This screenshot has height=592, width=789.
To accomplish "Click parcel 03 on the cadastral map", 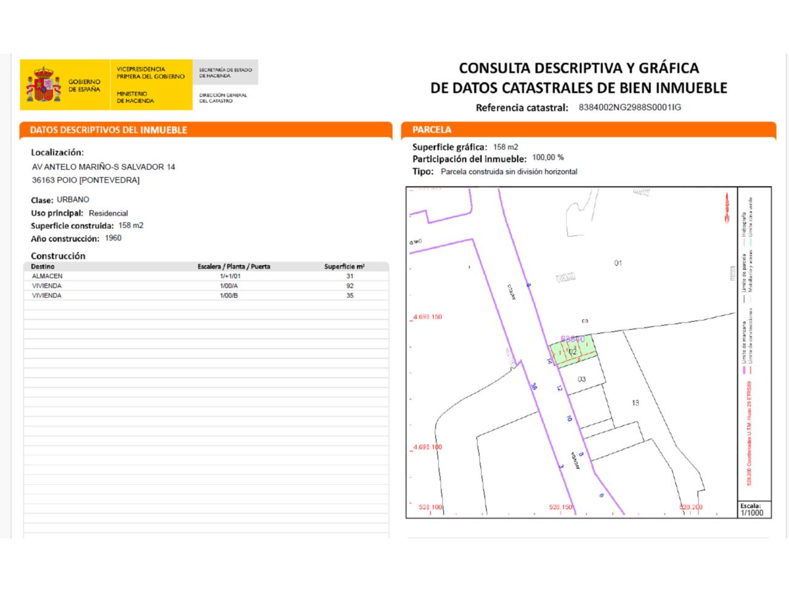I will [582, 379].
